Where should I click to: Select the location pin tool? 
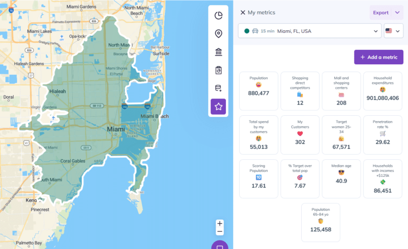pos(218,33)
